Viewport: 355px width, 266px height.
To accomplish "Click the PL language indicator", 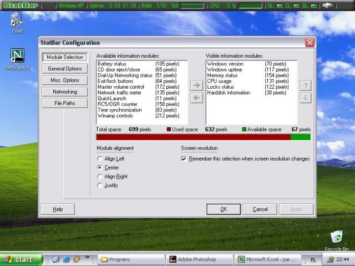I will [x=313, y=259].
